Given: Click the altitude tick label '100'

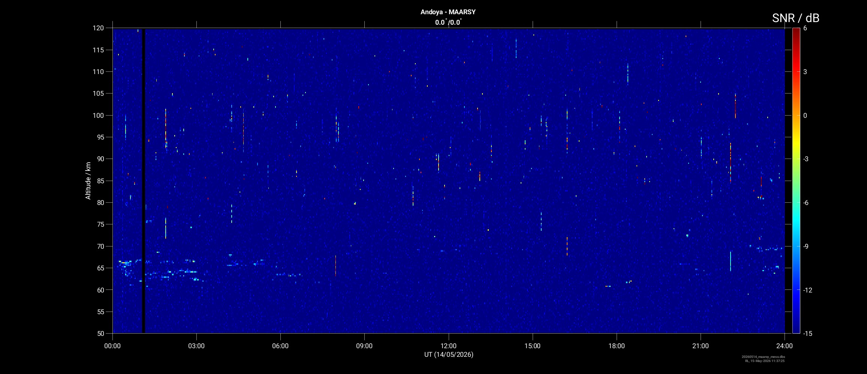Looking at the screenshot, I should (98, 115).
